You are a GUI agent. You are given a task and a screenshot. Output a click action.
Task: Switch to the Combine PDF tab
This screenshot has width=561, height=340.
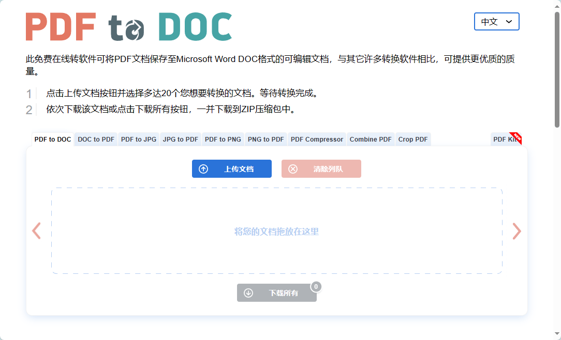coord(370,139)
